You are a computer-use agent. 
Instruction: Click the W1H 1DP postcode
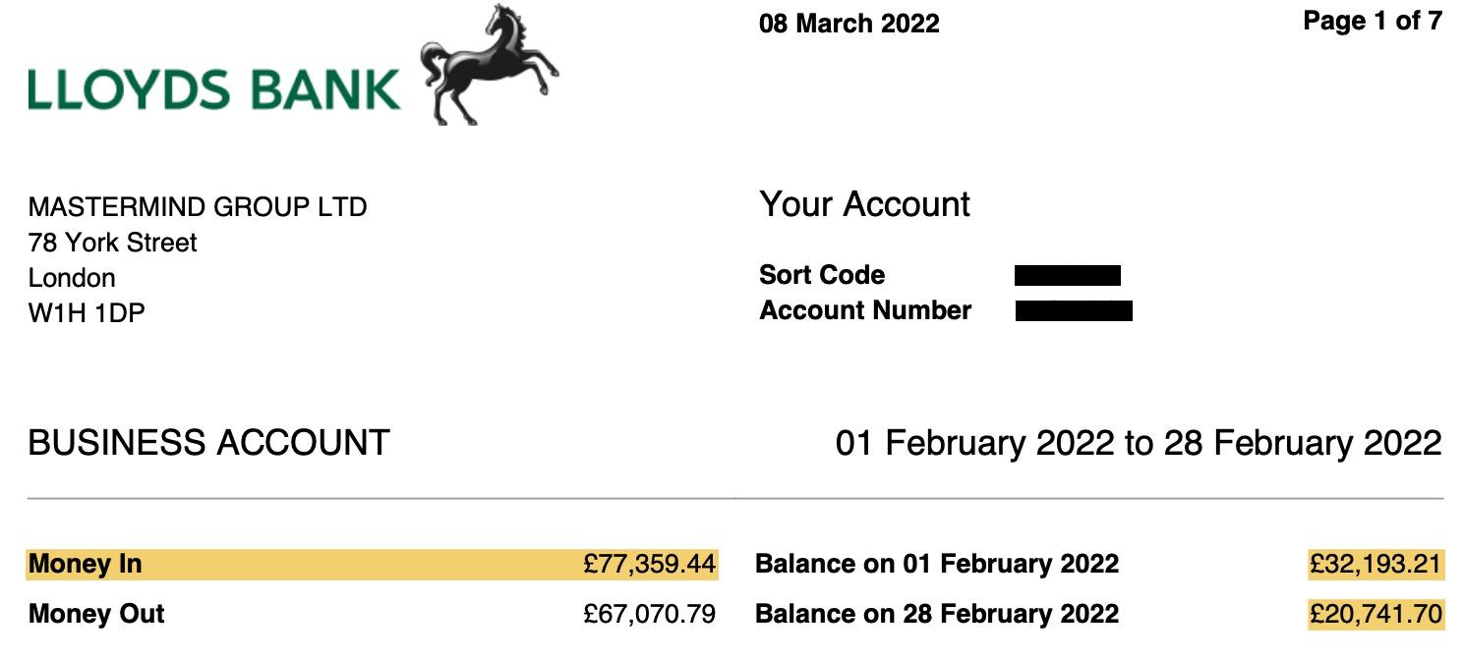(x=87, y=313)
